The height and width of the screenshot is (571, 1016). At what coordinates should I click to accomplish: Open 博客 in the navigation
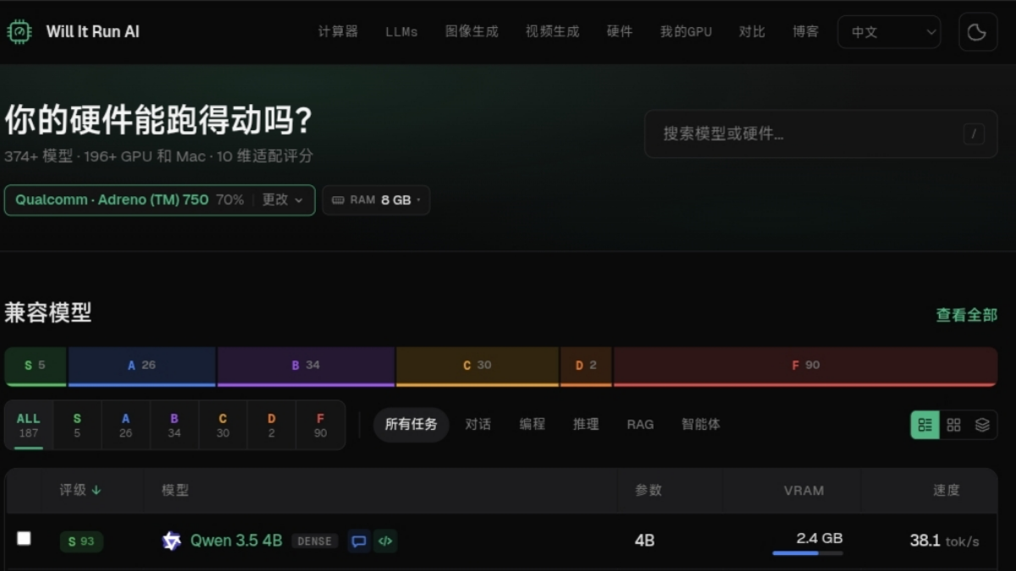click(806, 32)
